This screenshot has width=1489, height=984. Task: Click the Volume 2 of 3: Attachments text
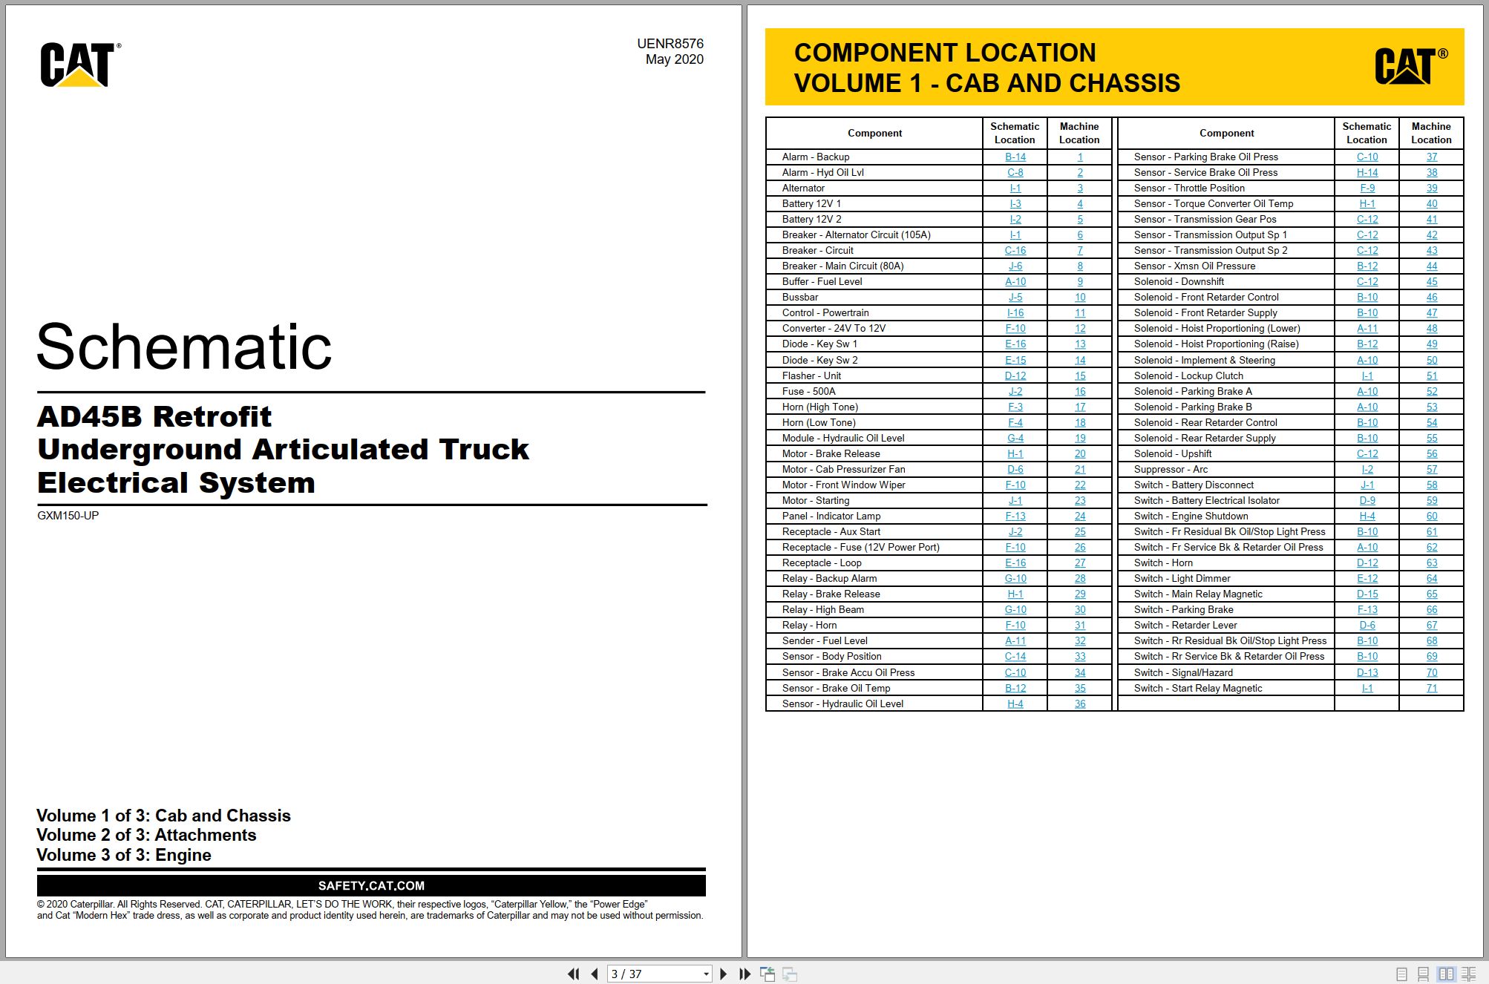146,835
